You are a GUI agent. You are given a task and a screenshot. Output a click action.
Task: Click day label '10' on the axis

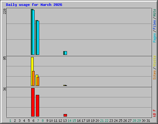click(x=51, y=121)
